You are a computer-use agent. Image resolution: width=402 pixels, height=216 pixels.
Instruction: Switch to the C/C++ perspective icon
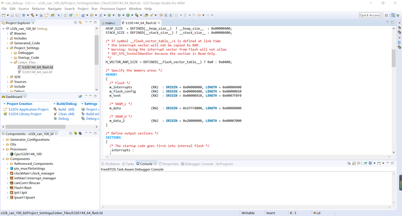pyautogui.click(x=393, y=15)
